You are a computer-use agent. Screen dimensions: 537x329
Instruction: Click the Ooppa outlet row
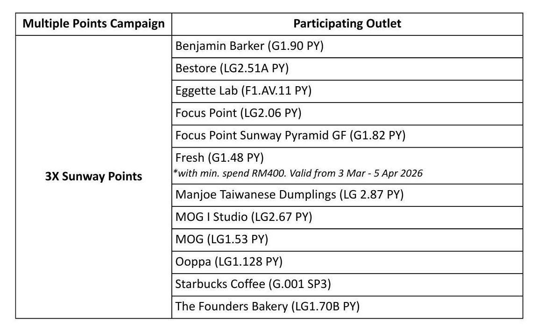(x=229, y=261)
